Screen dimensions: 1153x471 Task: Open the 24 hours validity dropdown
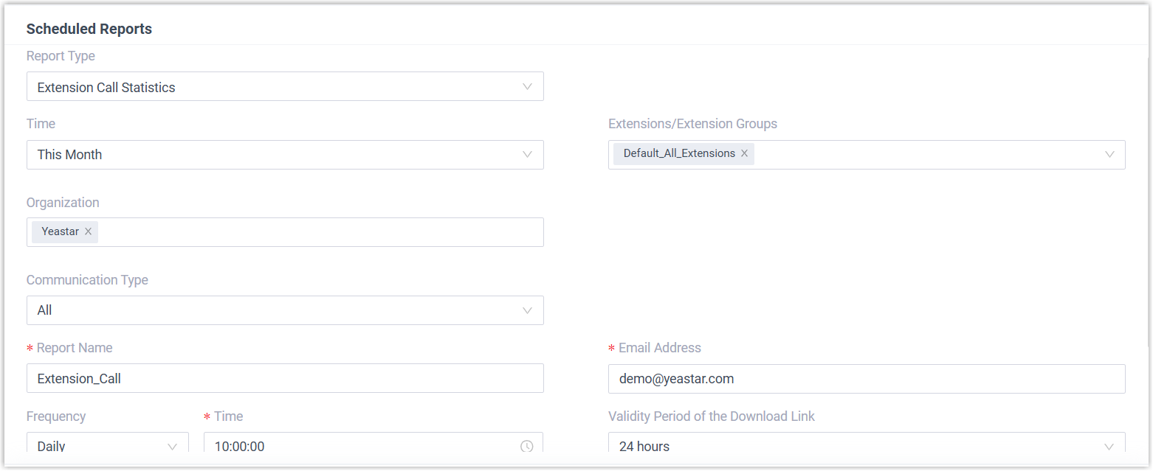pyautogui.click(x=849, y=445)
